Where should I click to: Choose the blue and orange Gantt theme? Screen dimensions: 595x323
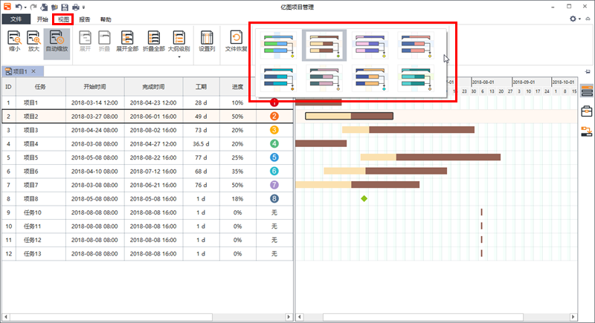[370, 79]
